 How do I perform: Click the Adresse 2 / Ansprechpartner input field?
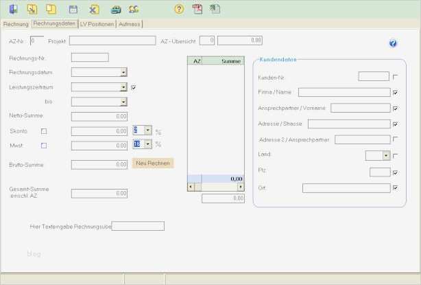tap(363, 139)
